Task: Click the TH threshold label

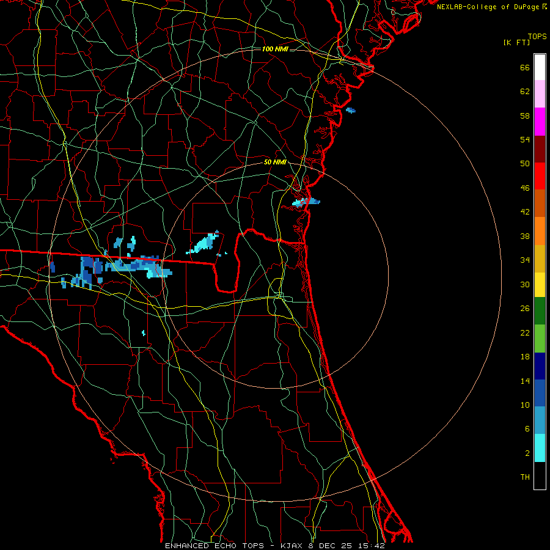Action: pyautogui.click(x=525, y=477)
